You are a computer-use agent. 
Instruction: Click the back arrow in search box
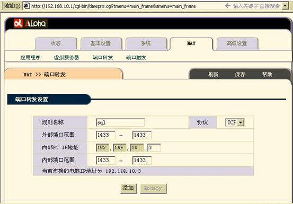[228, 6]
